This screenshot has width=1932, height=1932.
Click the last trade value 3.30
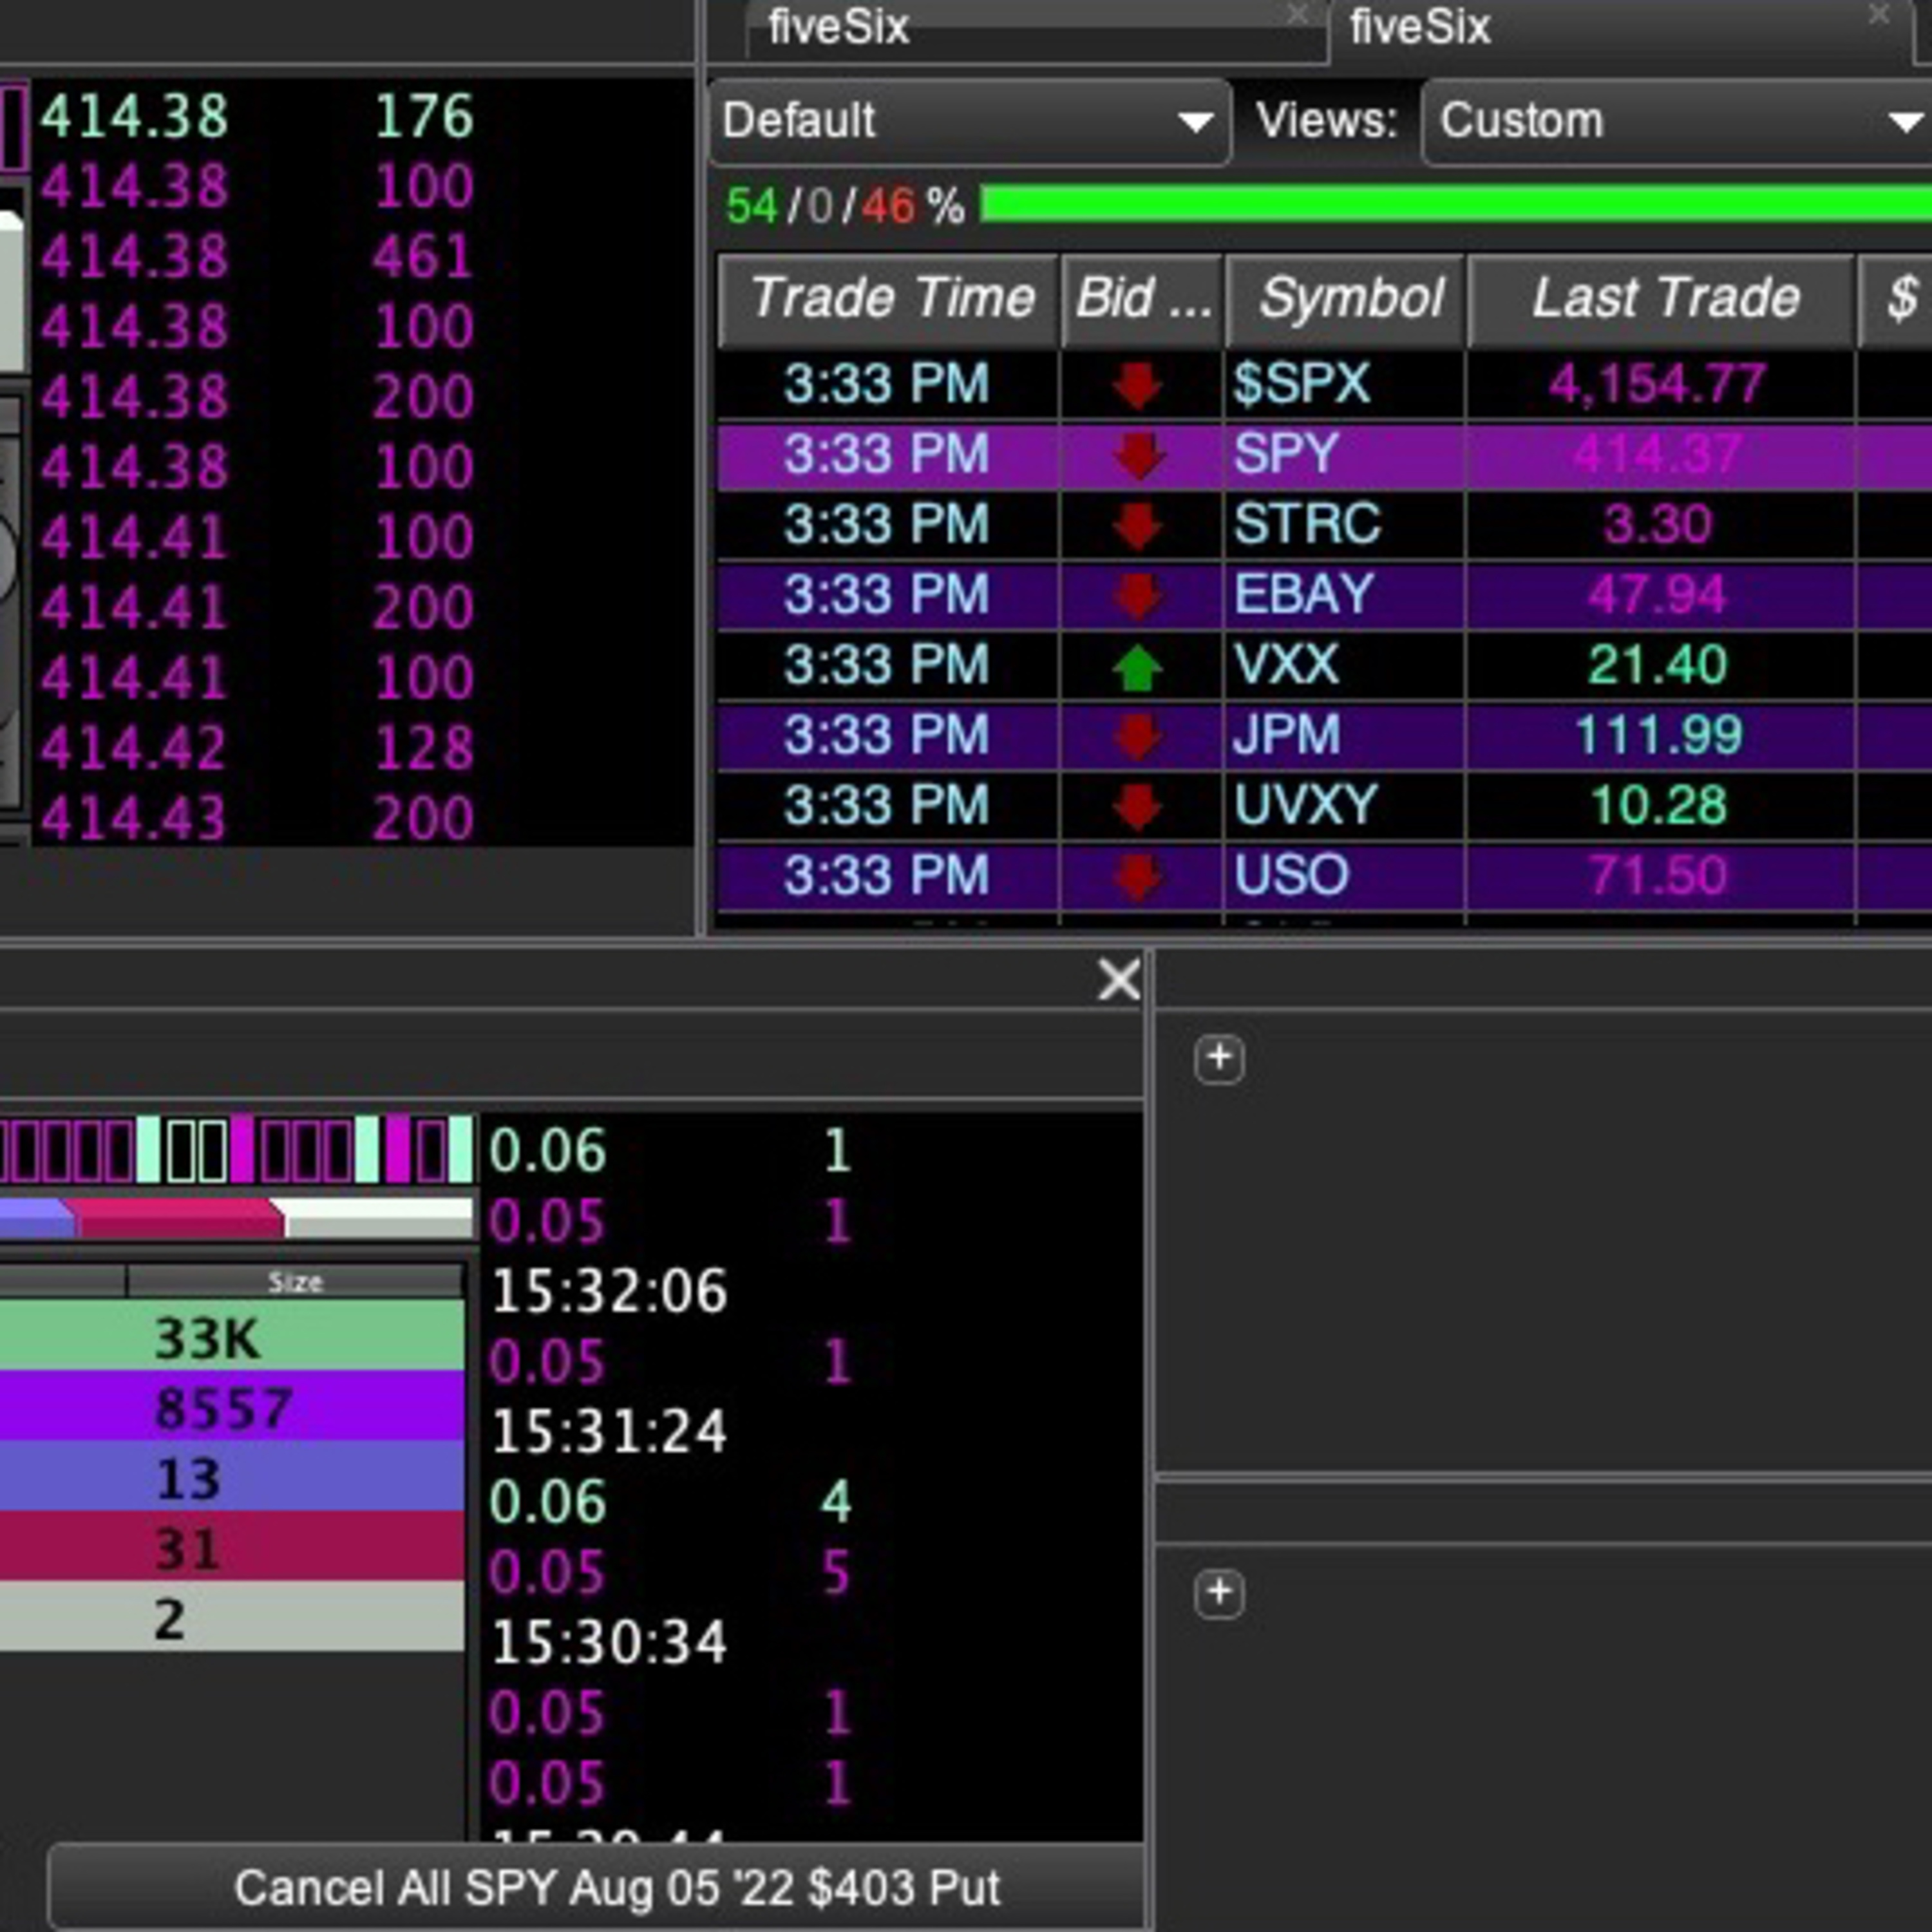click(1657, 525)
